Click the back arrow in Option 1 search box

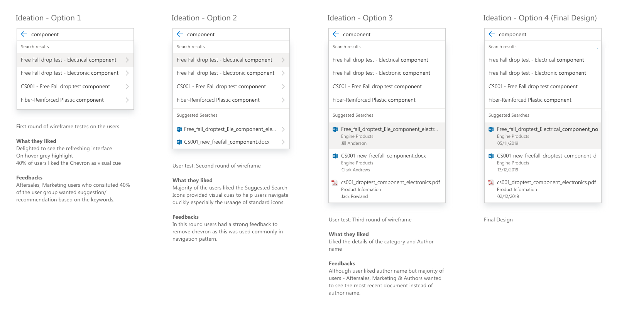[x=24, y=34]
